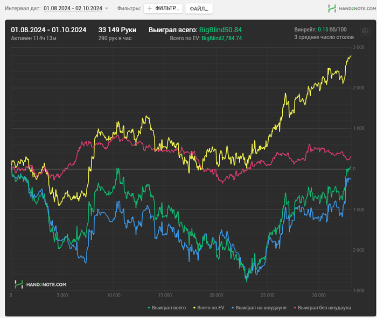Viewport: 377px width, 318px height.
Task: Click the x-axis label '15 000'
Action: click(x=165, y=295)
